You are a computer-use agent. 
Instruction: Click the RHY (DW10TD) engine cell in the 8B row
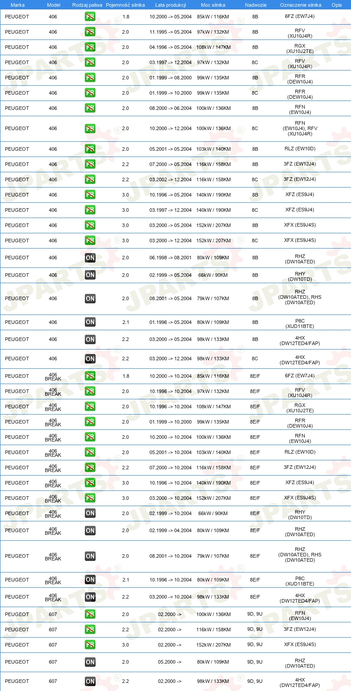(x=300, y=275)
